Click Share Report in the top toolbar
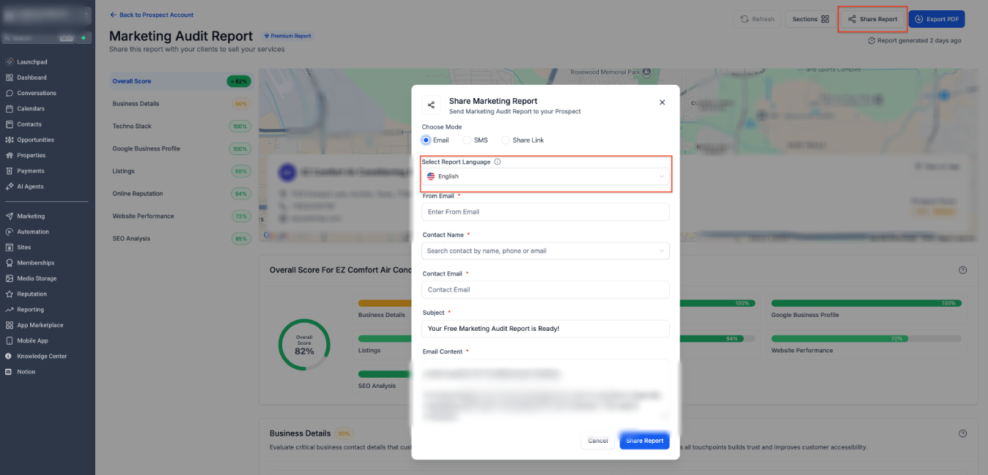This screenshot has width=988, height=475. (872, 19)
